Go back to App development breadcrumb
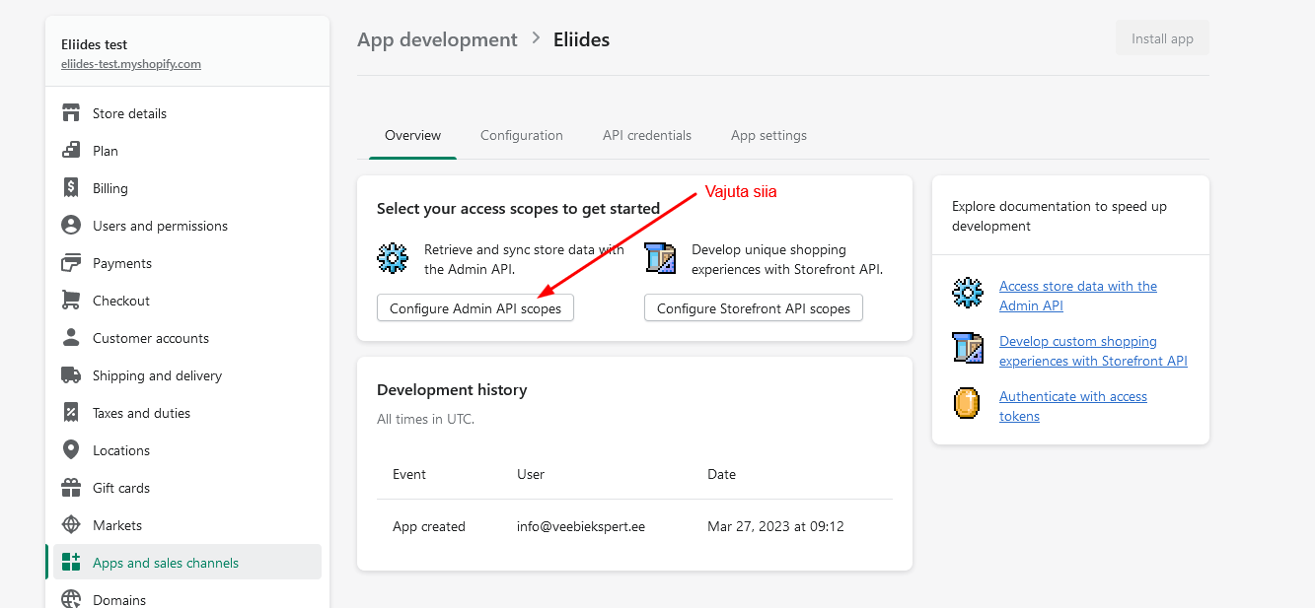 pyautogui.click(x=437, y=39)
